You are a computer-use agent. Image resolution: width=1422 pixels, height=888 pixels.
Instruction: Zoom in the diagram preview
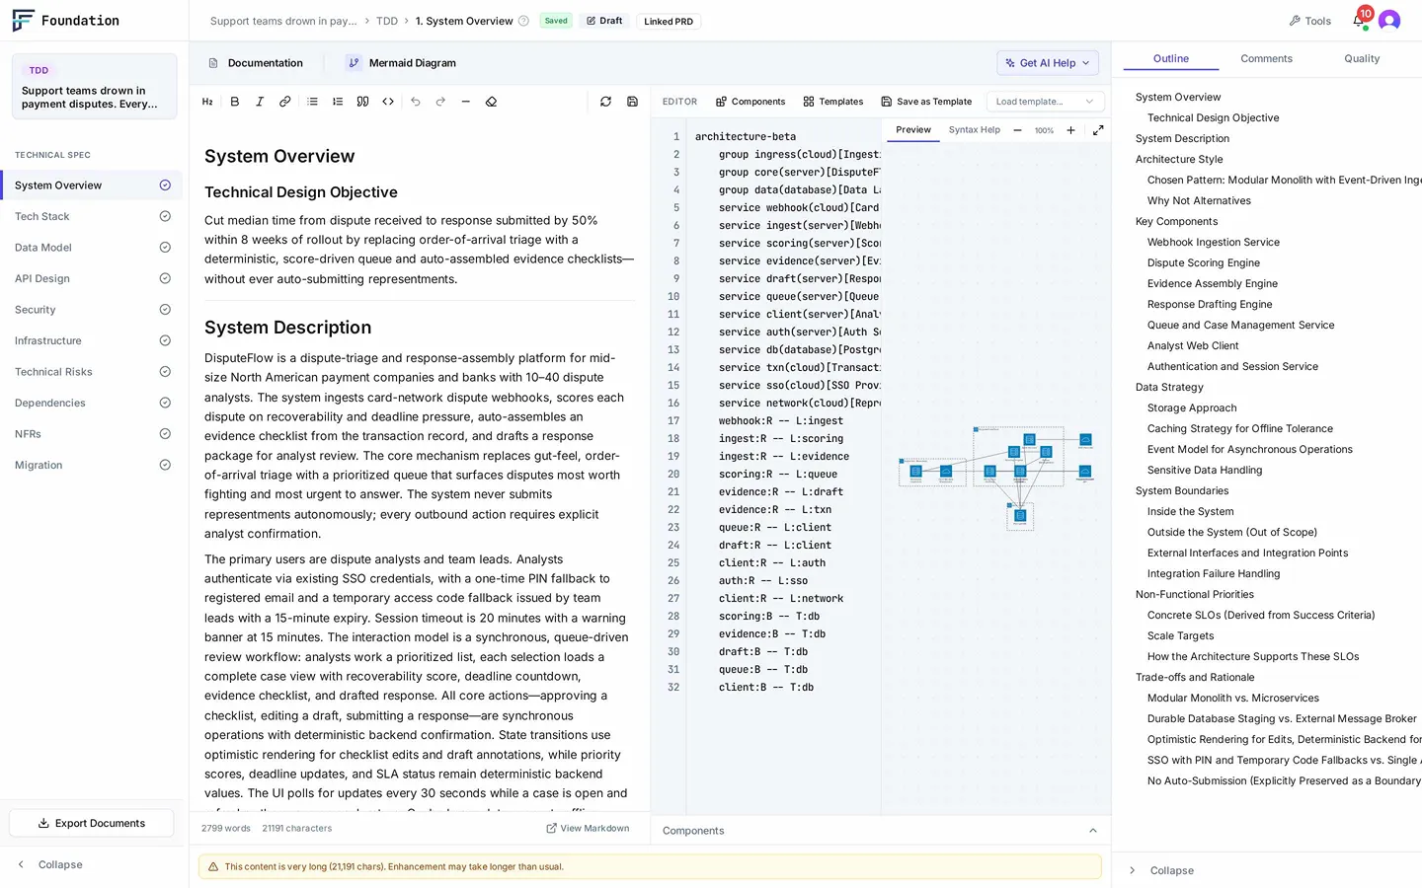click(x=1070, y=130)
